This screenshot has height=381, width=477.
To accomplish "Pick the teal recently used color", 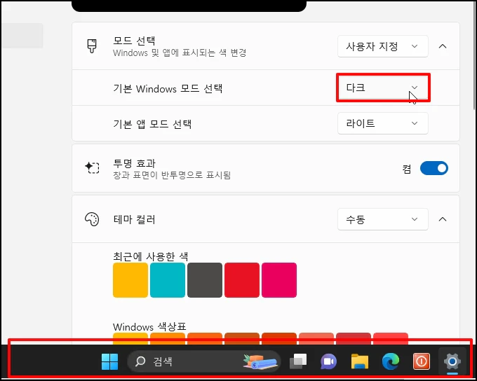I will (x=168, y=280).
